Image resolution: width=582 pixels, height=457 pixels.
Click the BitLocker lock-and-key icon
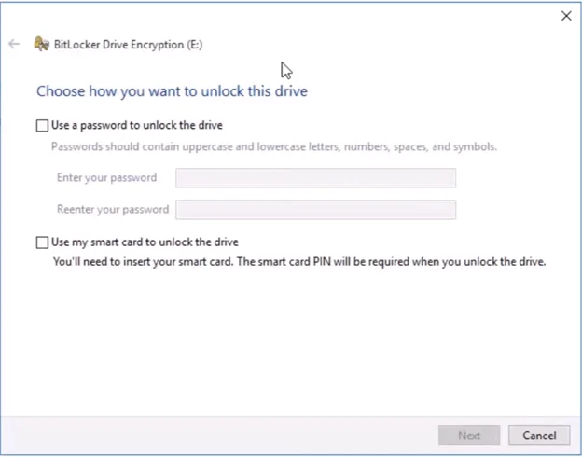[41, 44]
